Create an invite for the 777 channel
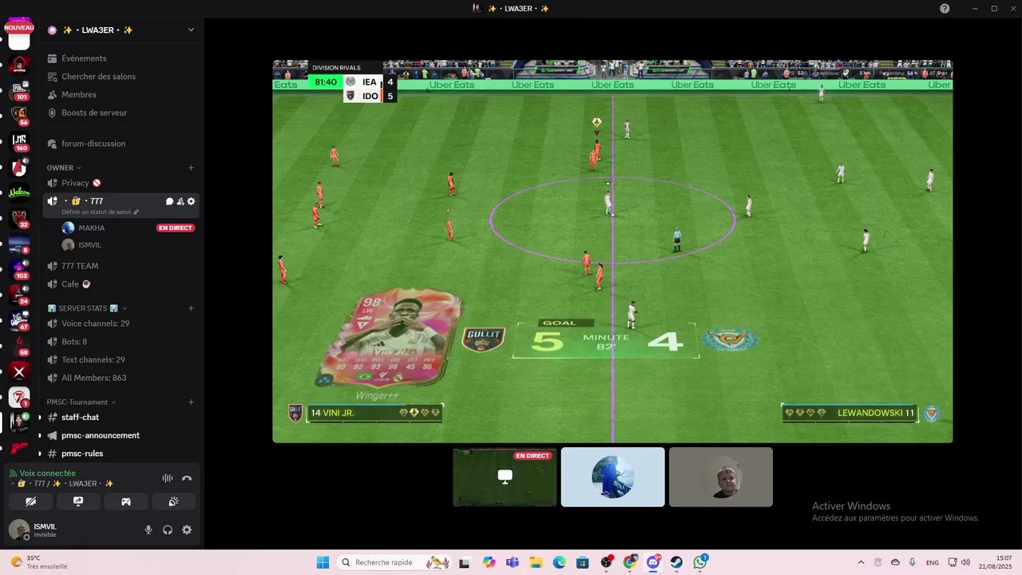 tap(180, 201)
